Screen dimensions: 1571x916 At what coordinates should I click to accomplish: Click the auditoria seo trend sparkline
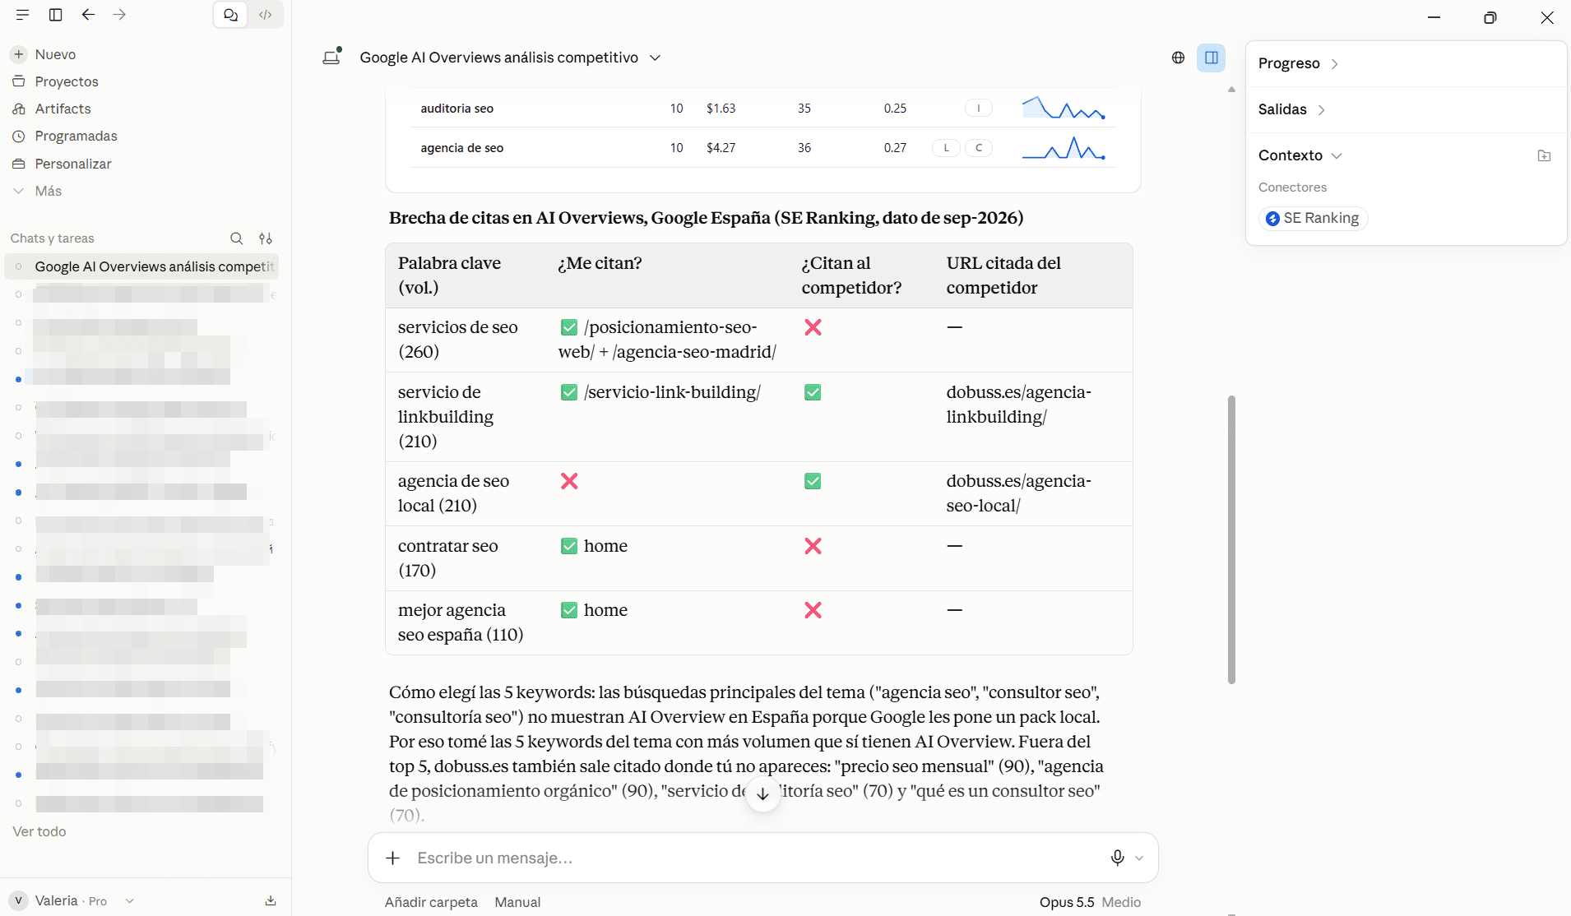click(1064, 108)
